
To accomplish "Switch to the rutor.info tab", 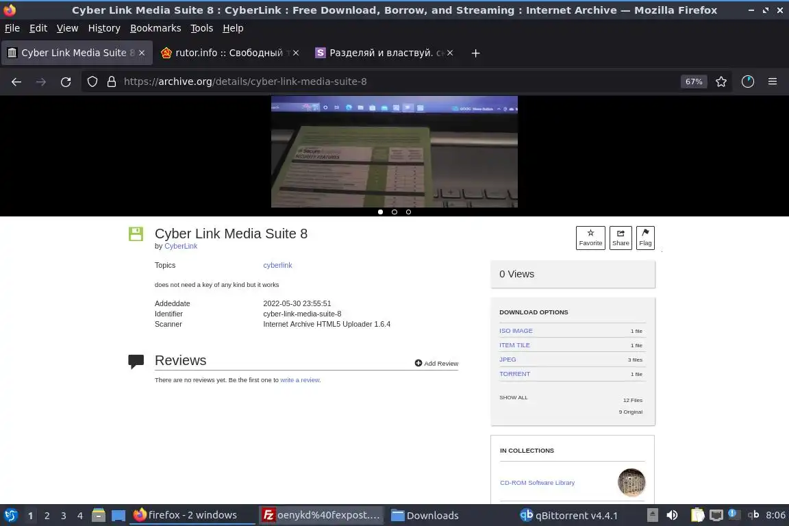I will pos(229,53).
